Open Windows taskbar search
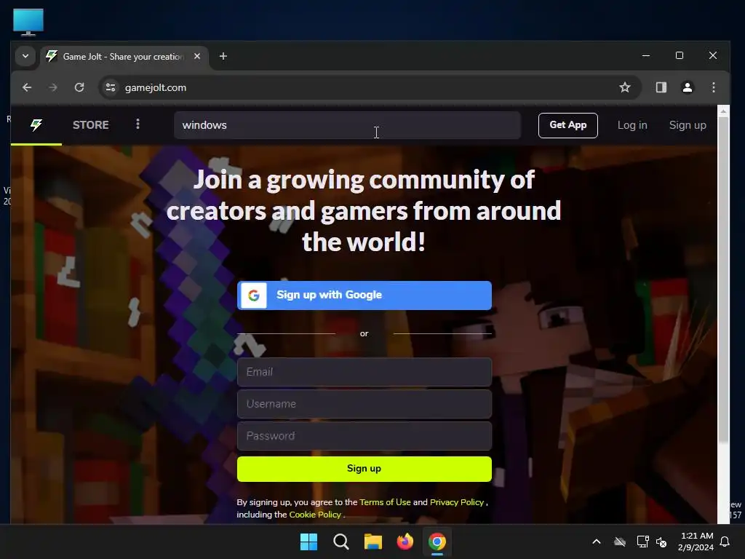Image resolution: width=745 pixels, height=559 pixels. 341,542
